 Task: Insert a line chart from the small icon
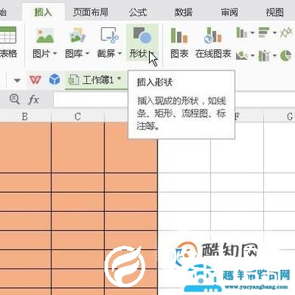click(286, 33)
